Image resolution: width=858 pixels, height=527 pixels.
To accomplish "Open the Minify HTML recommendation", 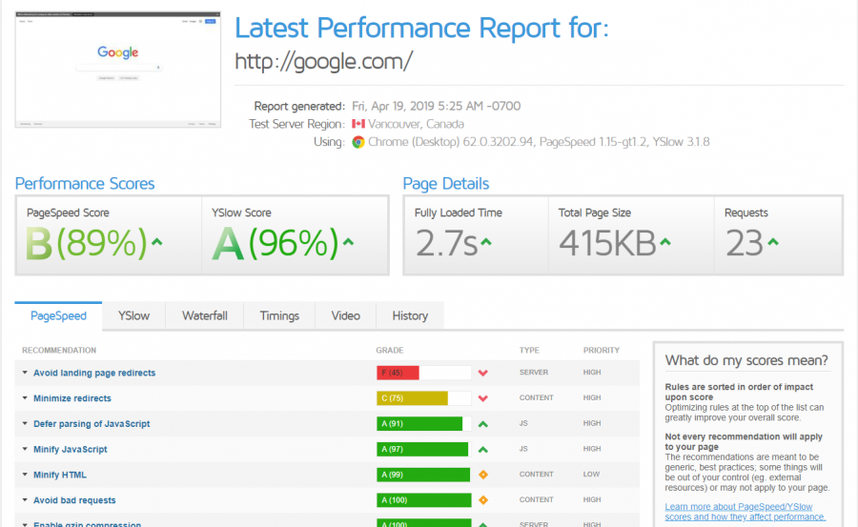I will (60, 475).
